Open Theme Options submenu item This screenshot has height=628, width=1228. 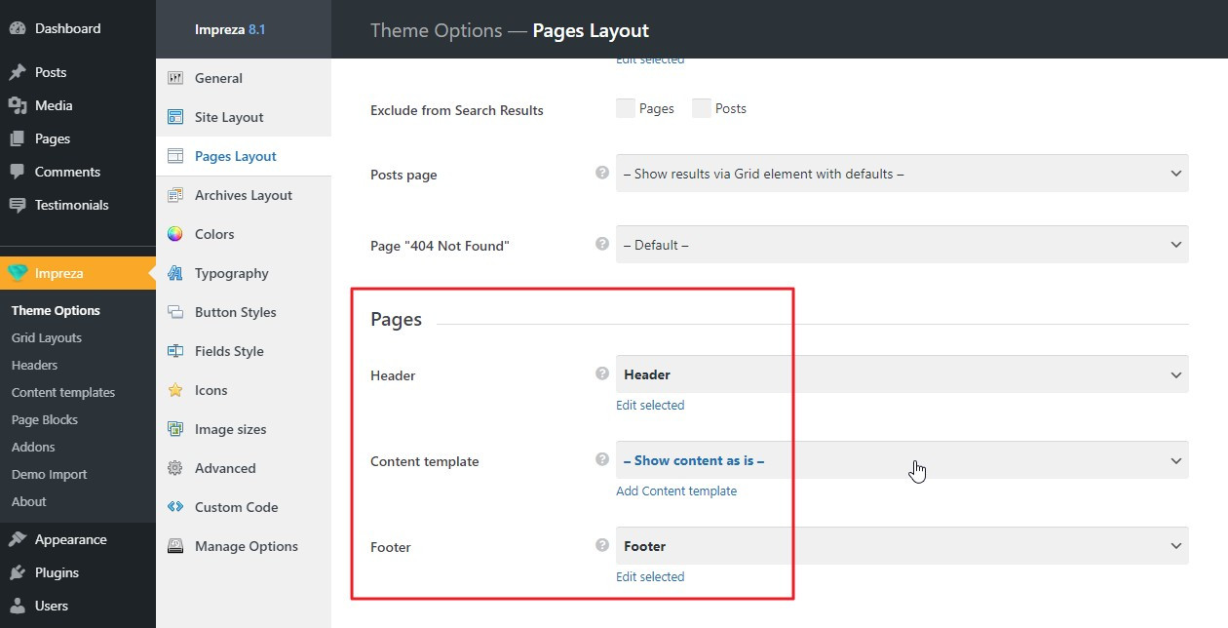[56, 310]
